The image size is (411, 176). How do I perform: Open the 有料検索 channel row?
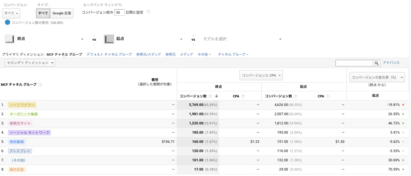pos(17,142)
